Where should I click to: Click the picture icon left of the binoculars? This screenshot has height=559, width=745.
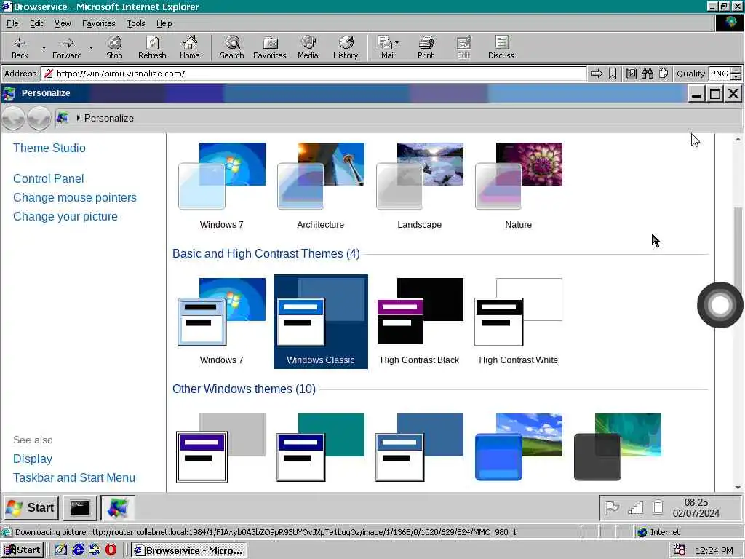[x=631, y=74]
